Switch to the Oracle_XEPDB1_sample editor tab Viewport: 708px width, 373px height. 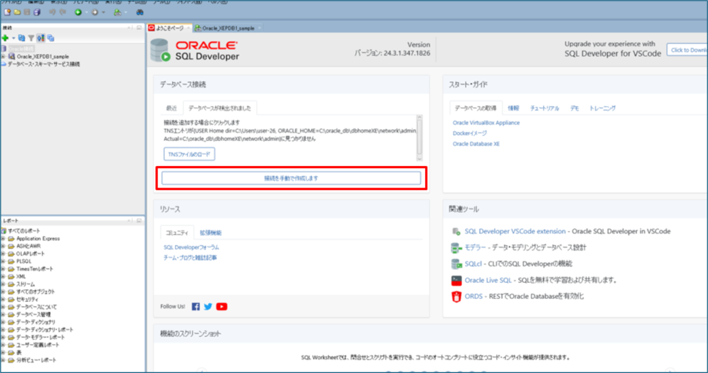228,28
